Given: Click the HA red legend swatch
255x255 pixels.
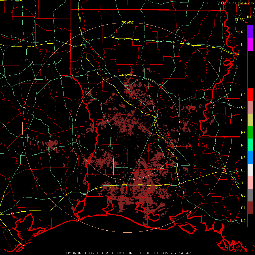Looking at the screenshot, I should (x=250, y=95).
